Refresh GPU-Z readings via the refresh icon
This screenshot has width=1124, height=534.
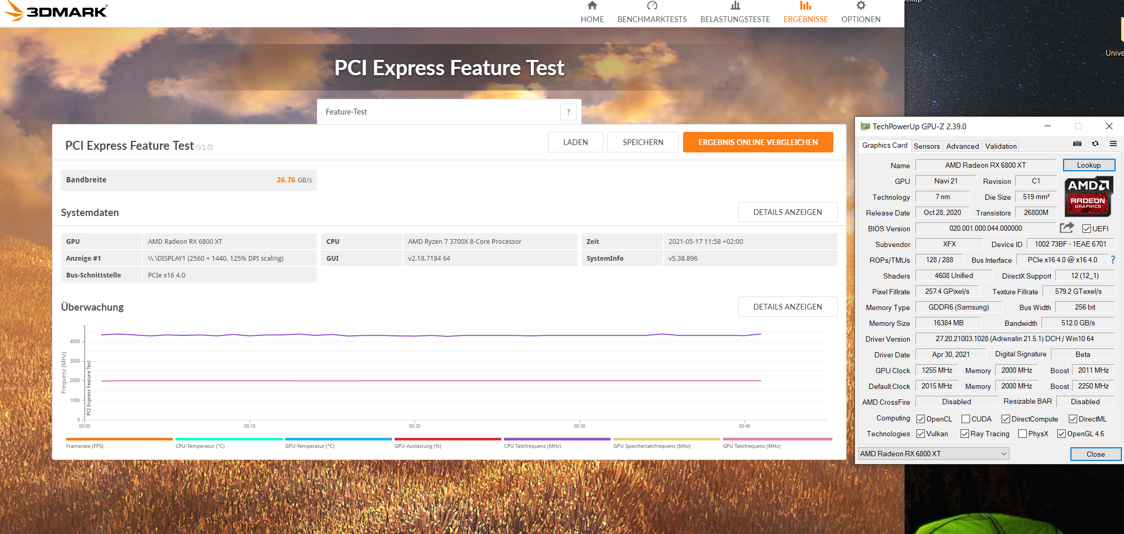[x=1095, y=144]
